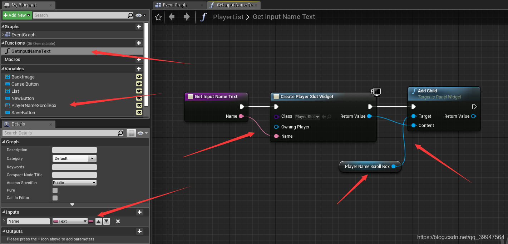Click the Description text field

tap(74, 150)
